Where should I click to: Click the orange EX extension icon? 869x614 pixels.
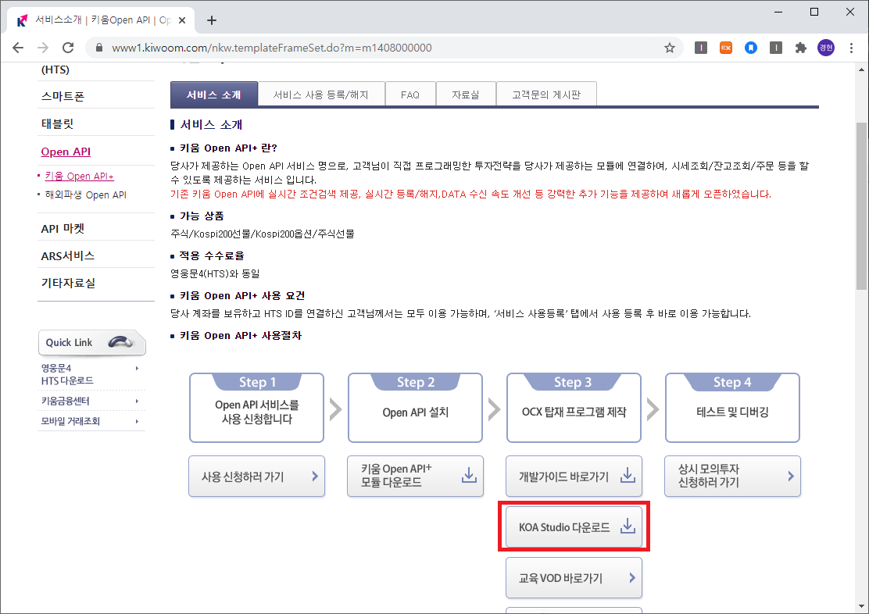[x=726, y=48]
